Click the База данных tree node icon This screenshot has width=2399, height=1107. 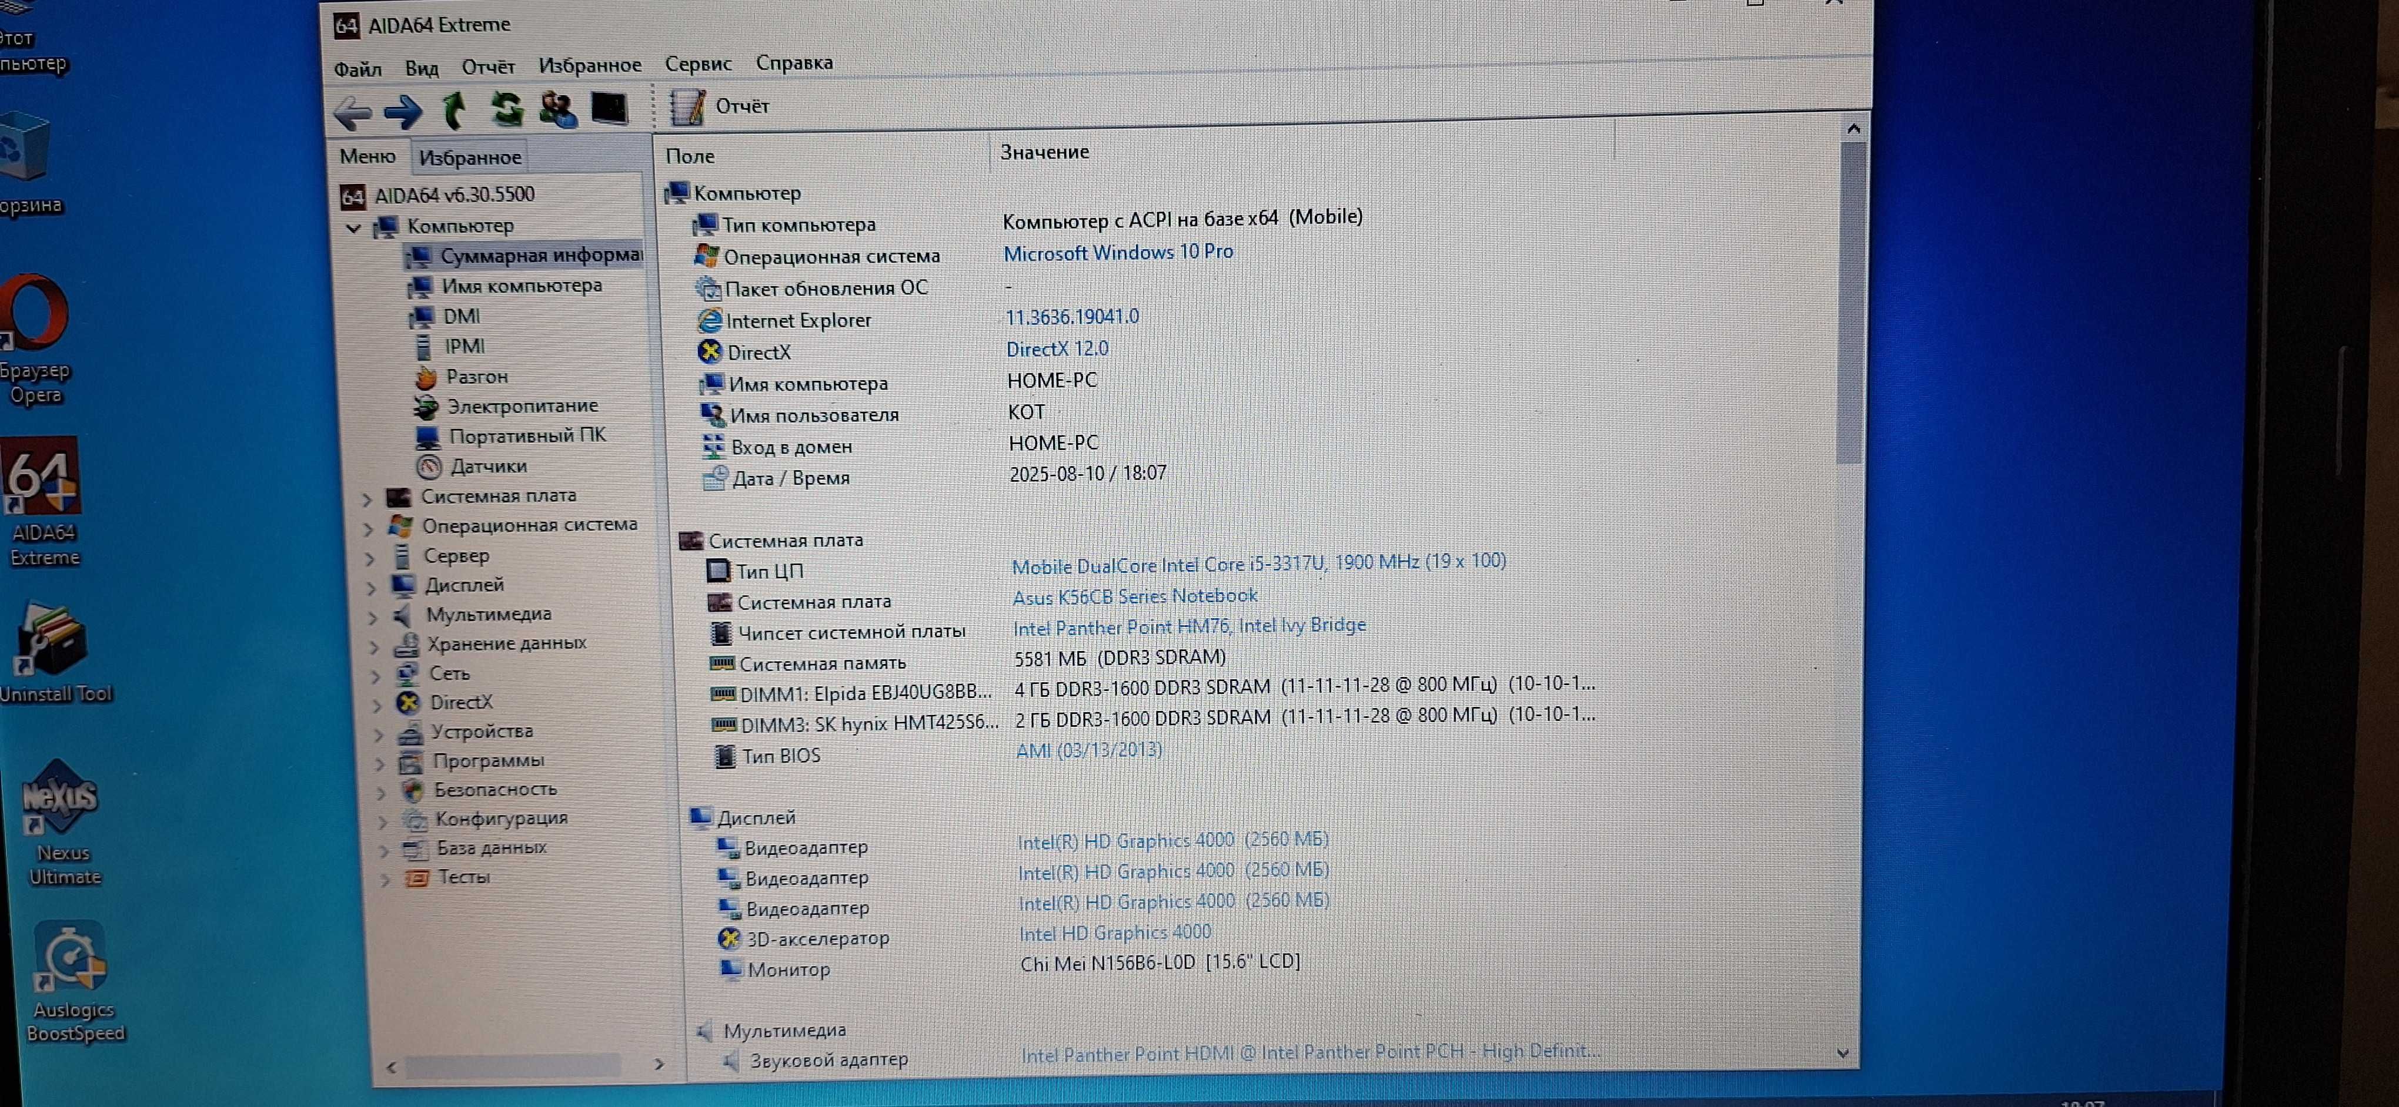415,849
